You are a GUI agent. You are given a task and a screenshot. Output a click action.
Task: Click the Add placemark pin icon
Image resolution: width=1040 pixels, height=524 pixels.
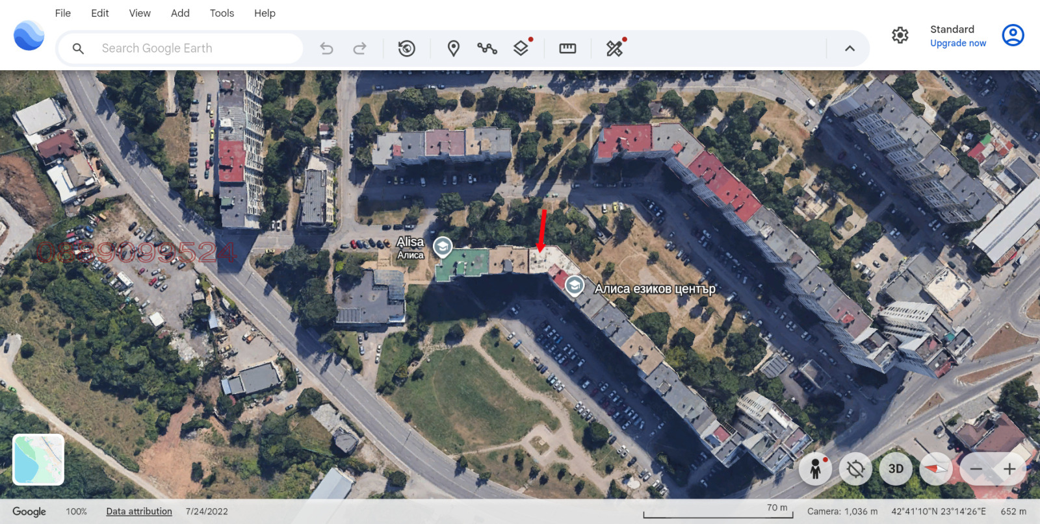(453, 48)
